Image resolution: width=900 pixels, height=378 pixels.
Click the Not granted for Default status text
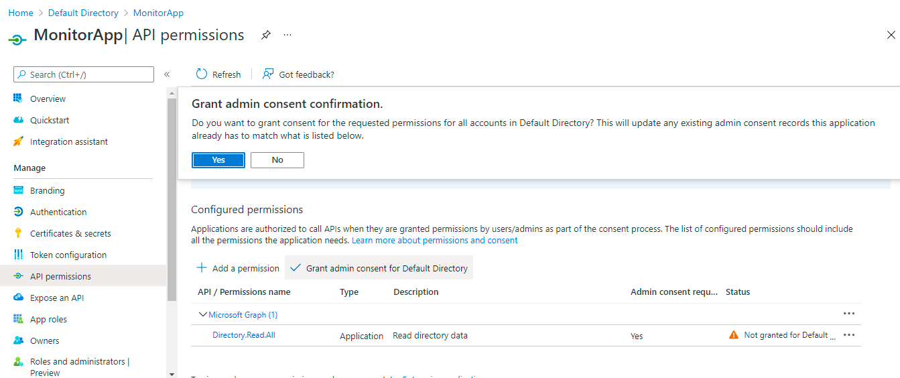789,335
